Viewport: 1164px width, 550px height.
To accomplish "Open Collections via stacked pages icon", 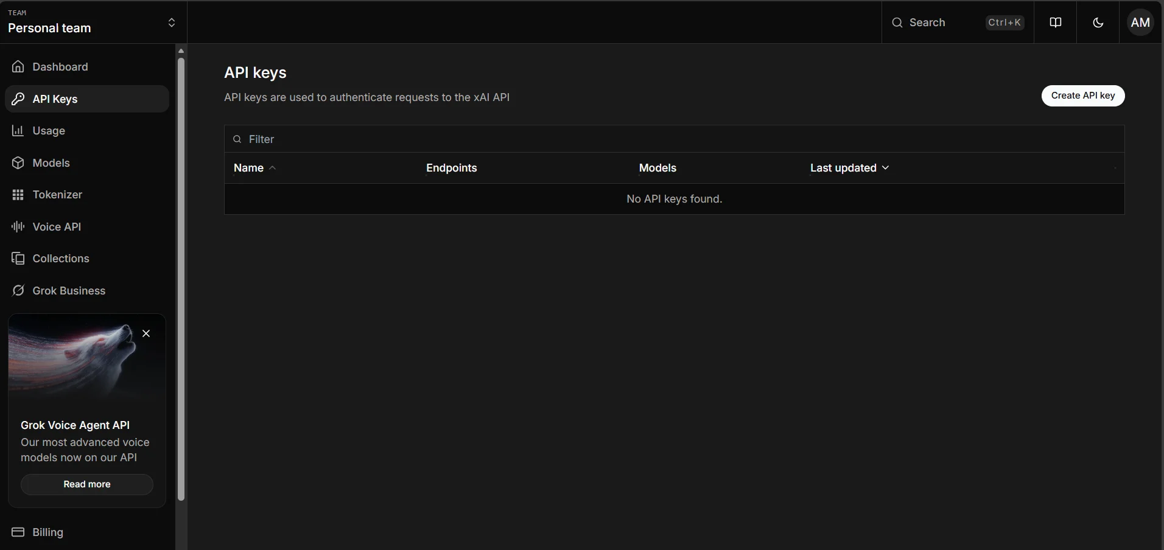I will (18, 259).
